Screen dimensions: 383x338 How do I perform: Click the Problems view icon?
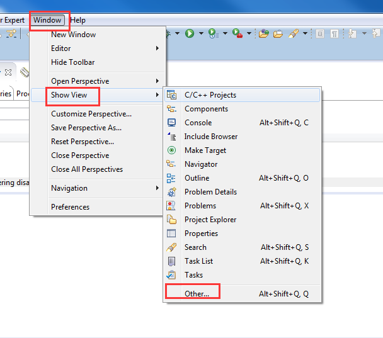pos(171,205)
